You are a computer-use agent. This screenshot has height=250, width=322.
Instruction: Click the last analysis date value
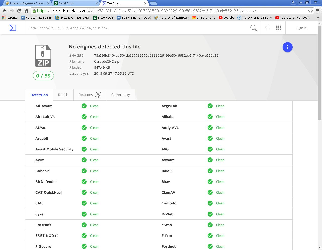(114, 73)
